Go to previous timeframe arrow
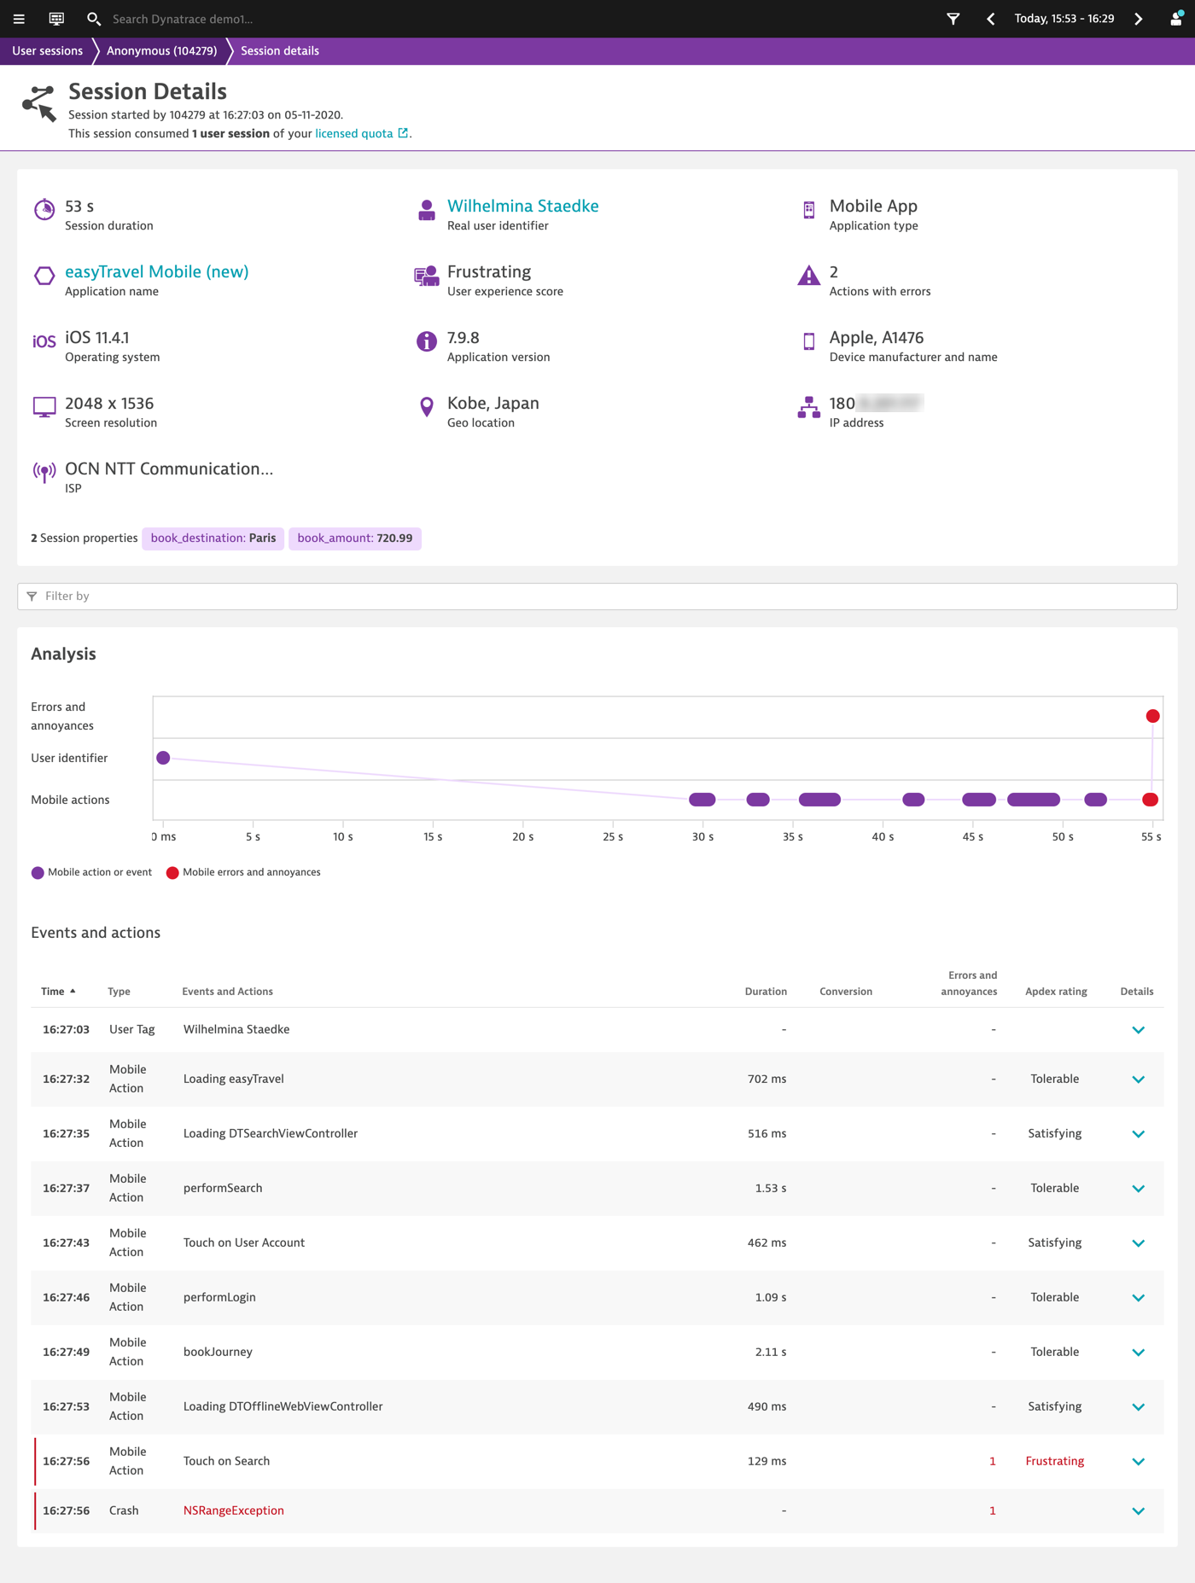 [x=991, y=19]
